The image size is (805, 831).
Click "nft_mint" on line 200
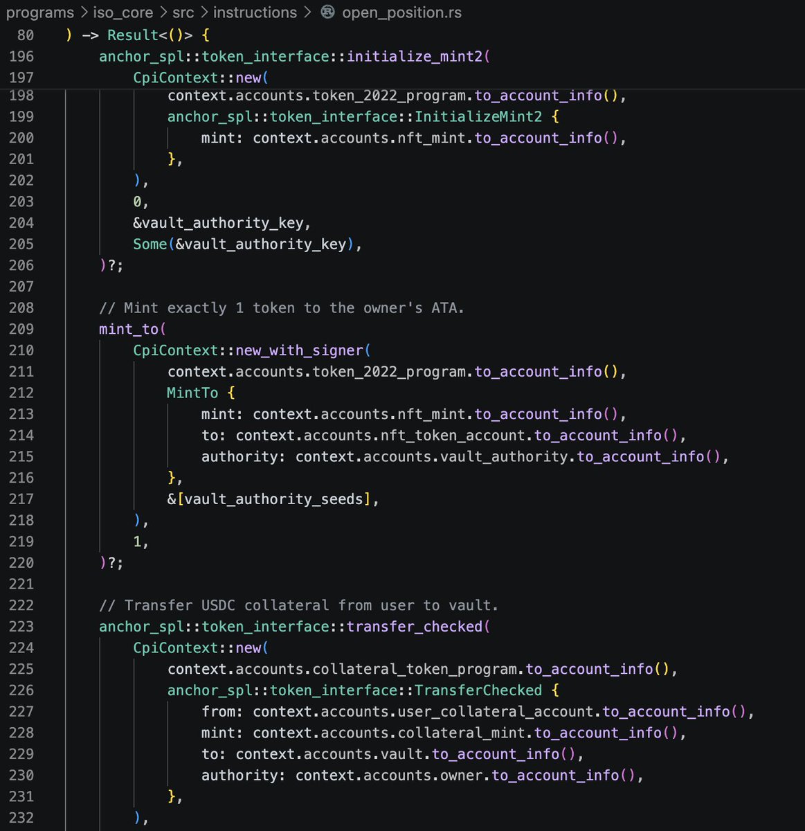pyautogui.click(x=432, y=138)
